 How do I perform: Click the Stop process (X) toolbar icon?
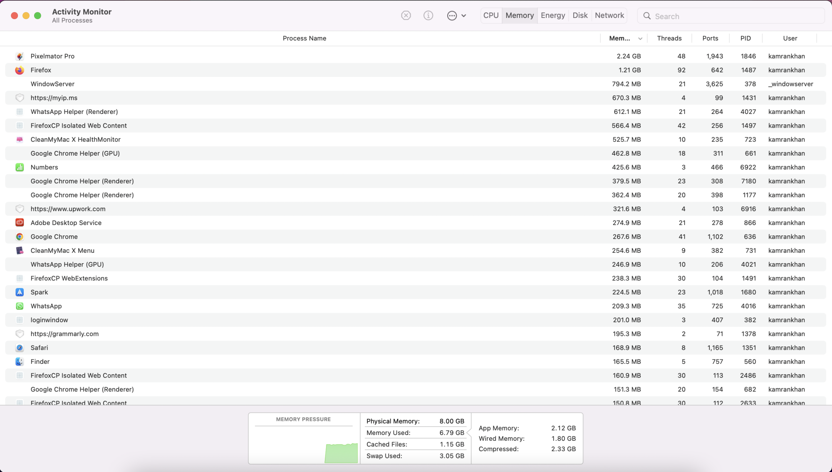click(406, 15)
